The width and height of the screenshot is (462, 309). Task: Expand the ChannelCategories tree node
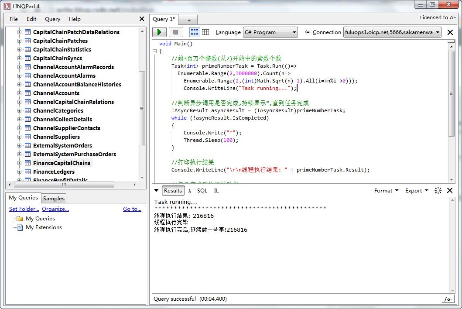(20, 110)
